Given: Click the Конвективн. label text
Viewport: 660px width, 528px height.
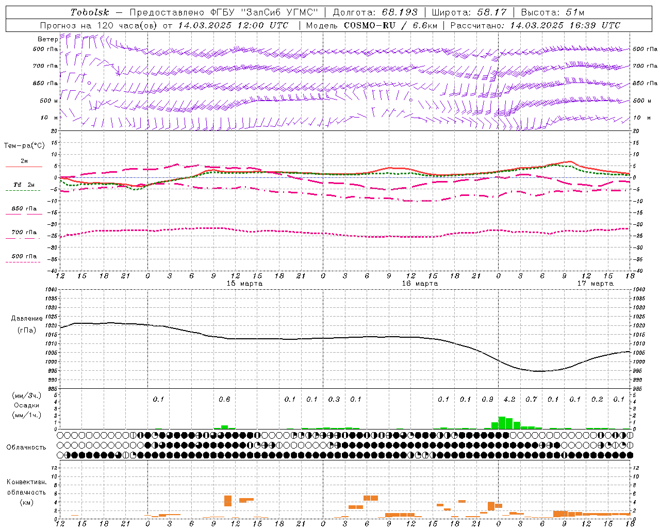Looking at the screenshot, I should pyautogui.click(x=26, y=482).
